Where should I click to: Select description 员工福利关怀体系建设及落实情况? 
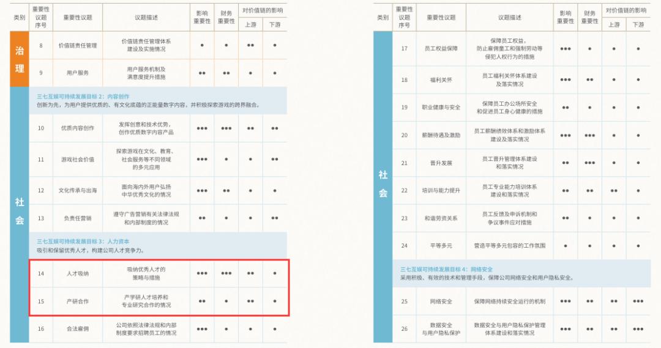(510, 80)
